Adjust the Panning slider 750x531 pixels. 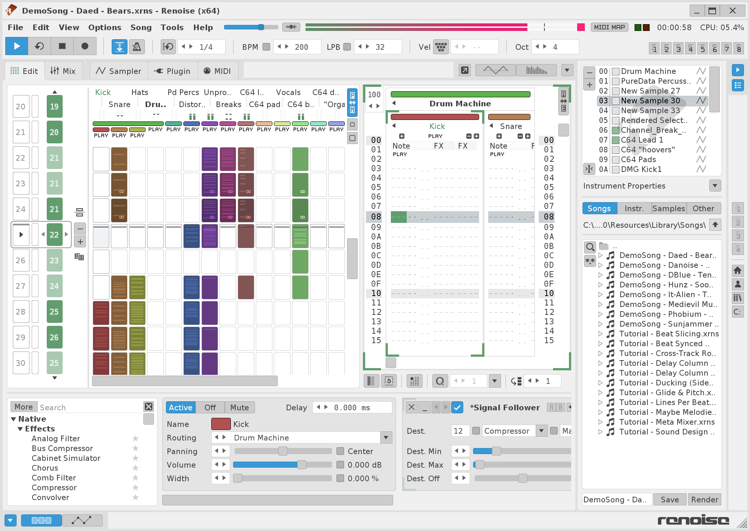click(283, 451)
